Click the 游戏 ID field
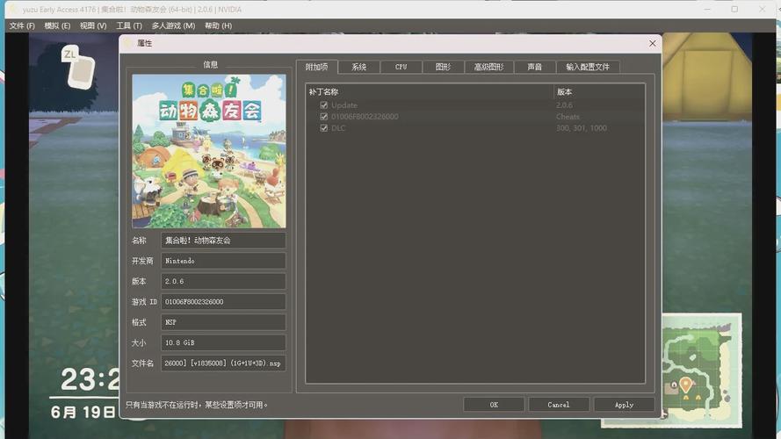Screen dimensions: 781x439 pyautogui.click(x=223, y=302)
